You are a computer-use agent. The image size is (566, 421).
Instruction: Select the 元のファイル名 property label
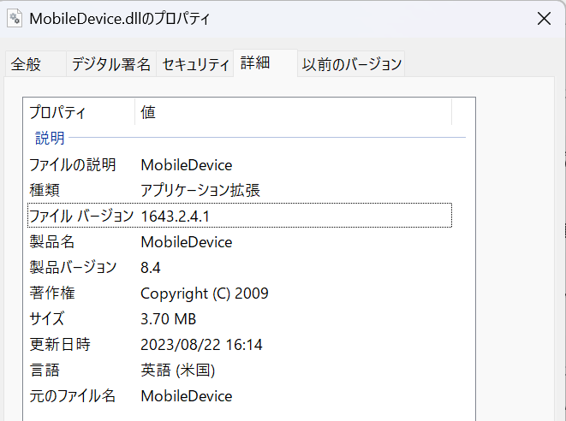point(73,395)
